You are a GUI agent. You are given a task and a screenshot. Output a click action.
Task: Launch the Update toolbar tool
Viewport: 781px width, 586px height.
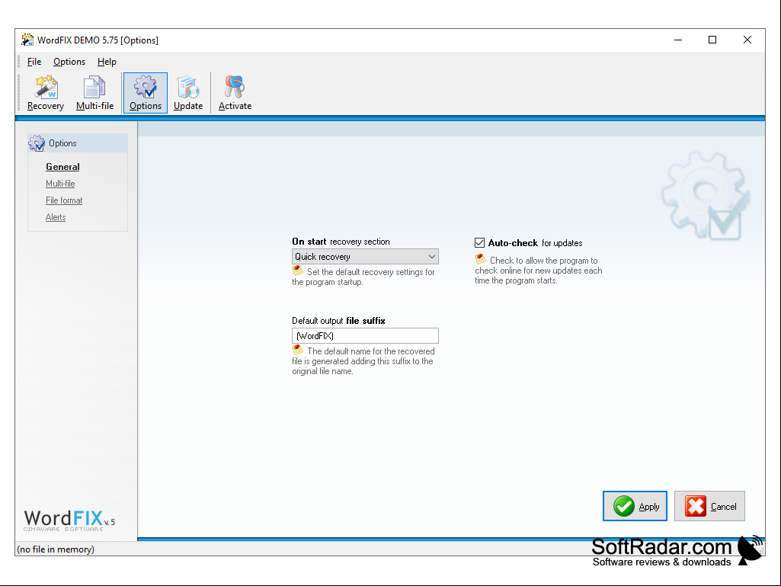(188, 93)
